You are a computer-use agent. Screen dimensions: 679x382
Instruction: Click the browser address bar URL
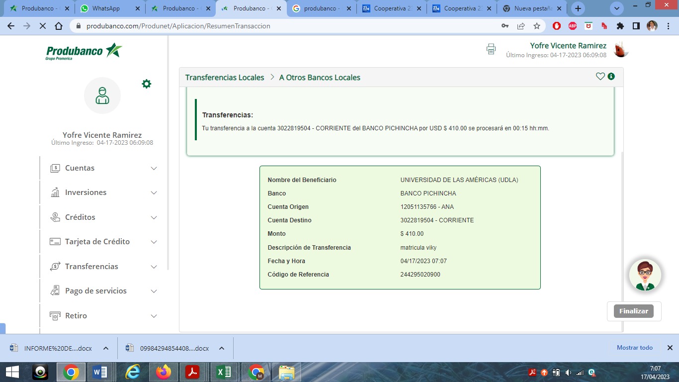click(178, 26)
